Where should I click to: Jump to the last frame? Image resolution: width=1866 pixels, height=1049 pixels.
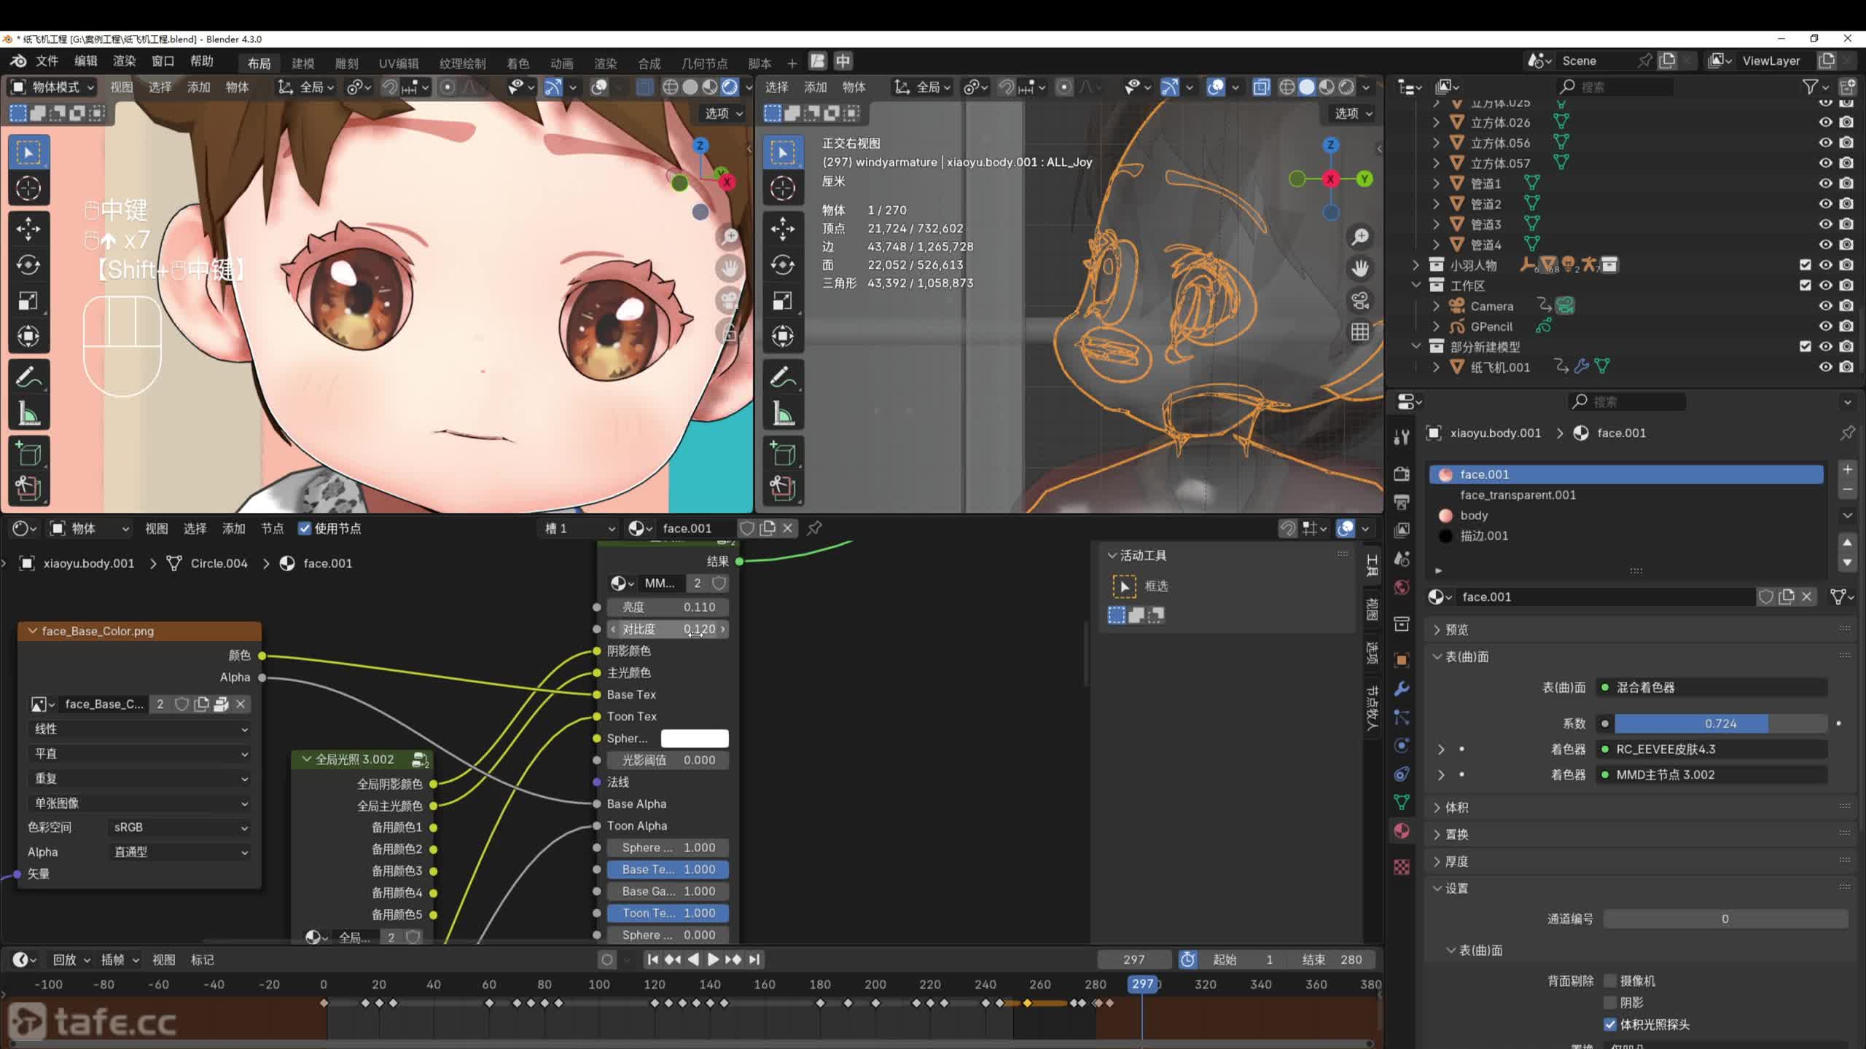click(x=754, y=959)
